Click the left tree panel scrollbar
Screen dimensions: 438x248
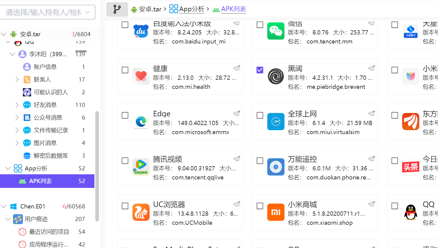pos(97,166)
